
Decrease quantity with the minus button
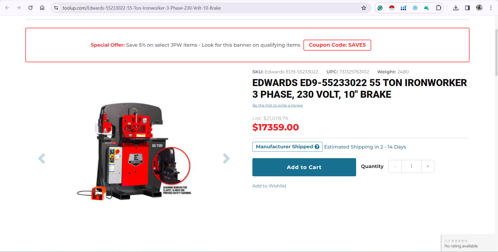pos(395,166)
